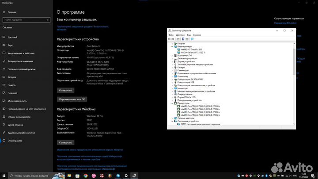Click the Device Manager vertical scrollbar thumb

point(294,62)
